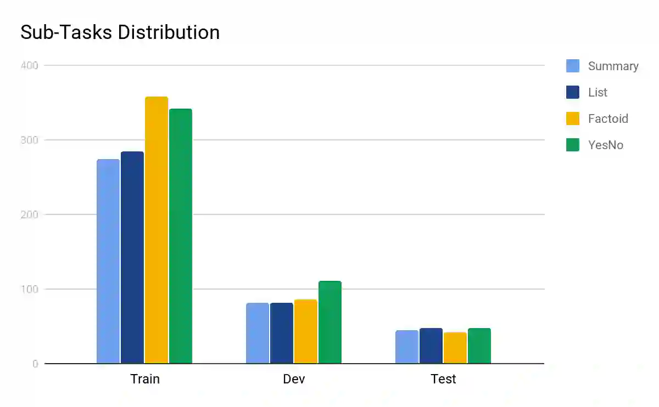
Task: Click the YesNo legend color swatch
Action: [x=573, y=145]
